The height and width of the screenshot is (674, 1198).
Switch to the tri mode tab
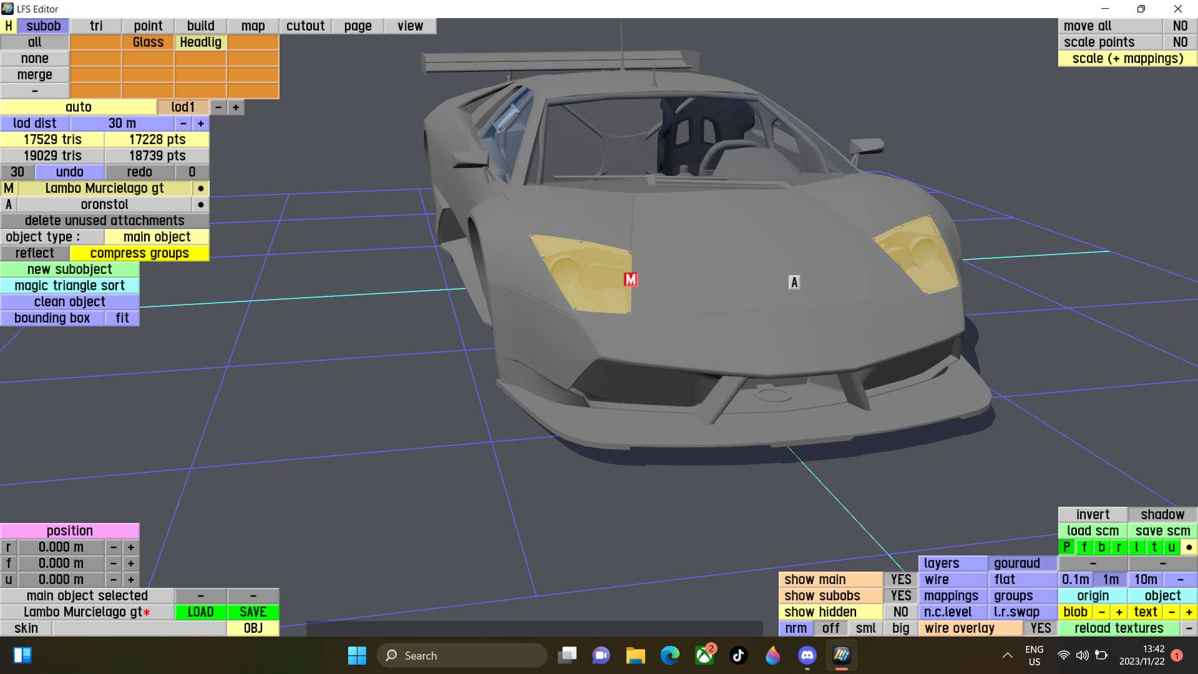click(x=95, y=26)
